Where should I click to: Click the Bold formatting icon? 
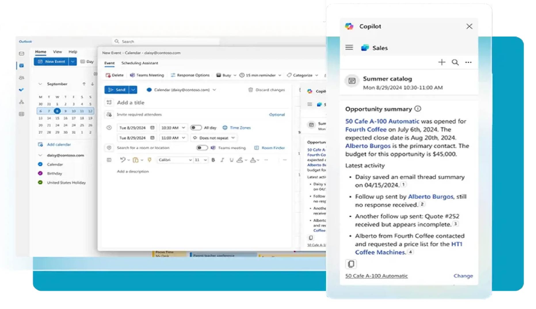213,160
